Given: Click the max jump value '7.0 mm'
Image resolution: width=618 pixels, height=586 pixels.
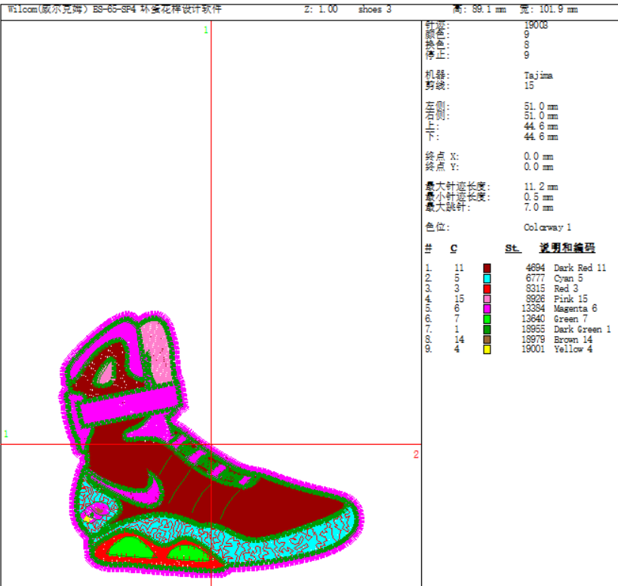Looking at the screenshot, I should (538, 207).
